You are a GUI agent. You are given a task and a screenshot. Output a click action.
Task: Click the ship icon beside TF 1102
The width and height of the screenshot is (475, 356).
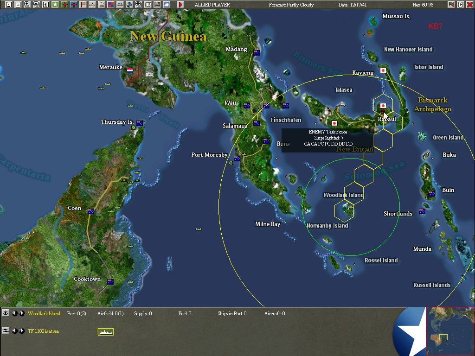[6, 331]
